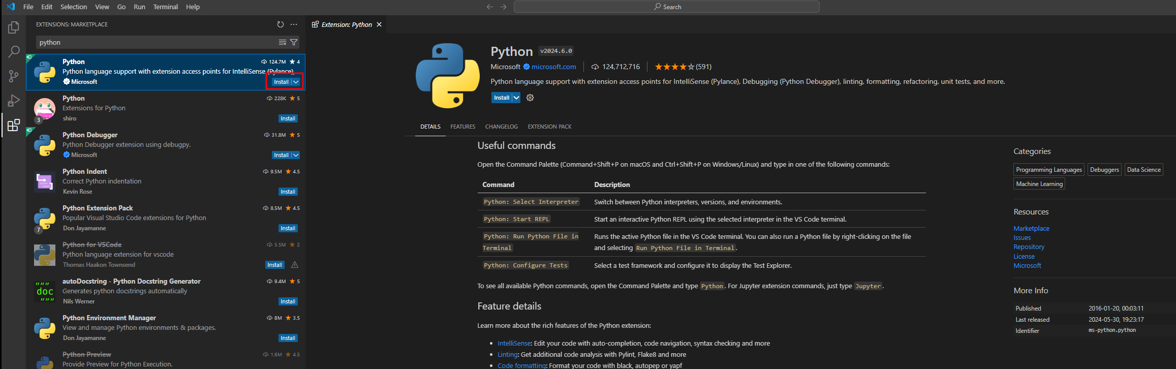Open the microsoft.com publisher link

[554, 67]
